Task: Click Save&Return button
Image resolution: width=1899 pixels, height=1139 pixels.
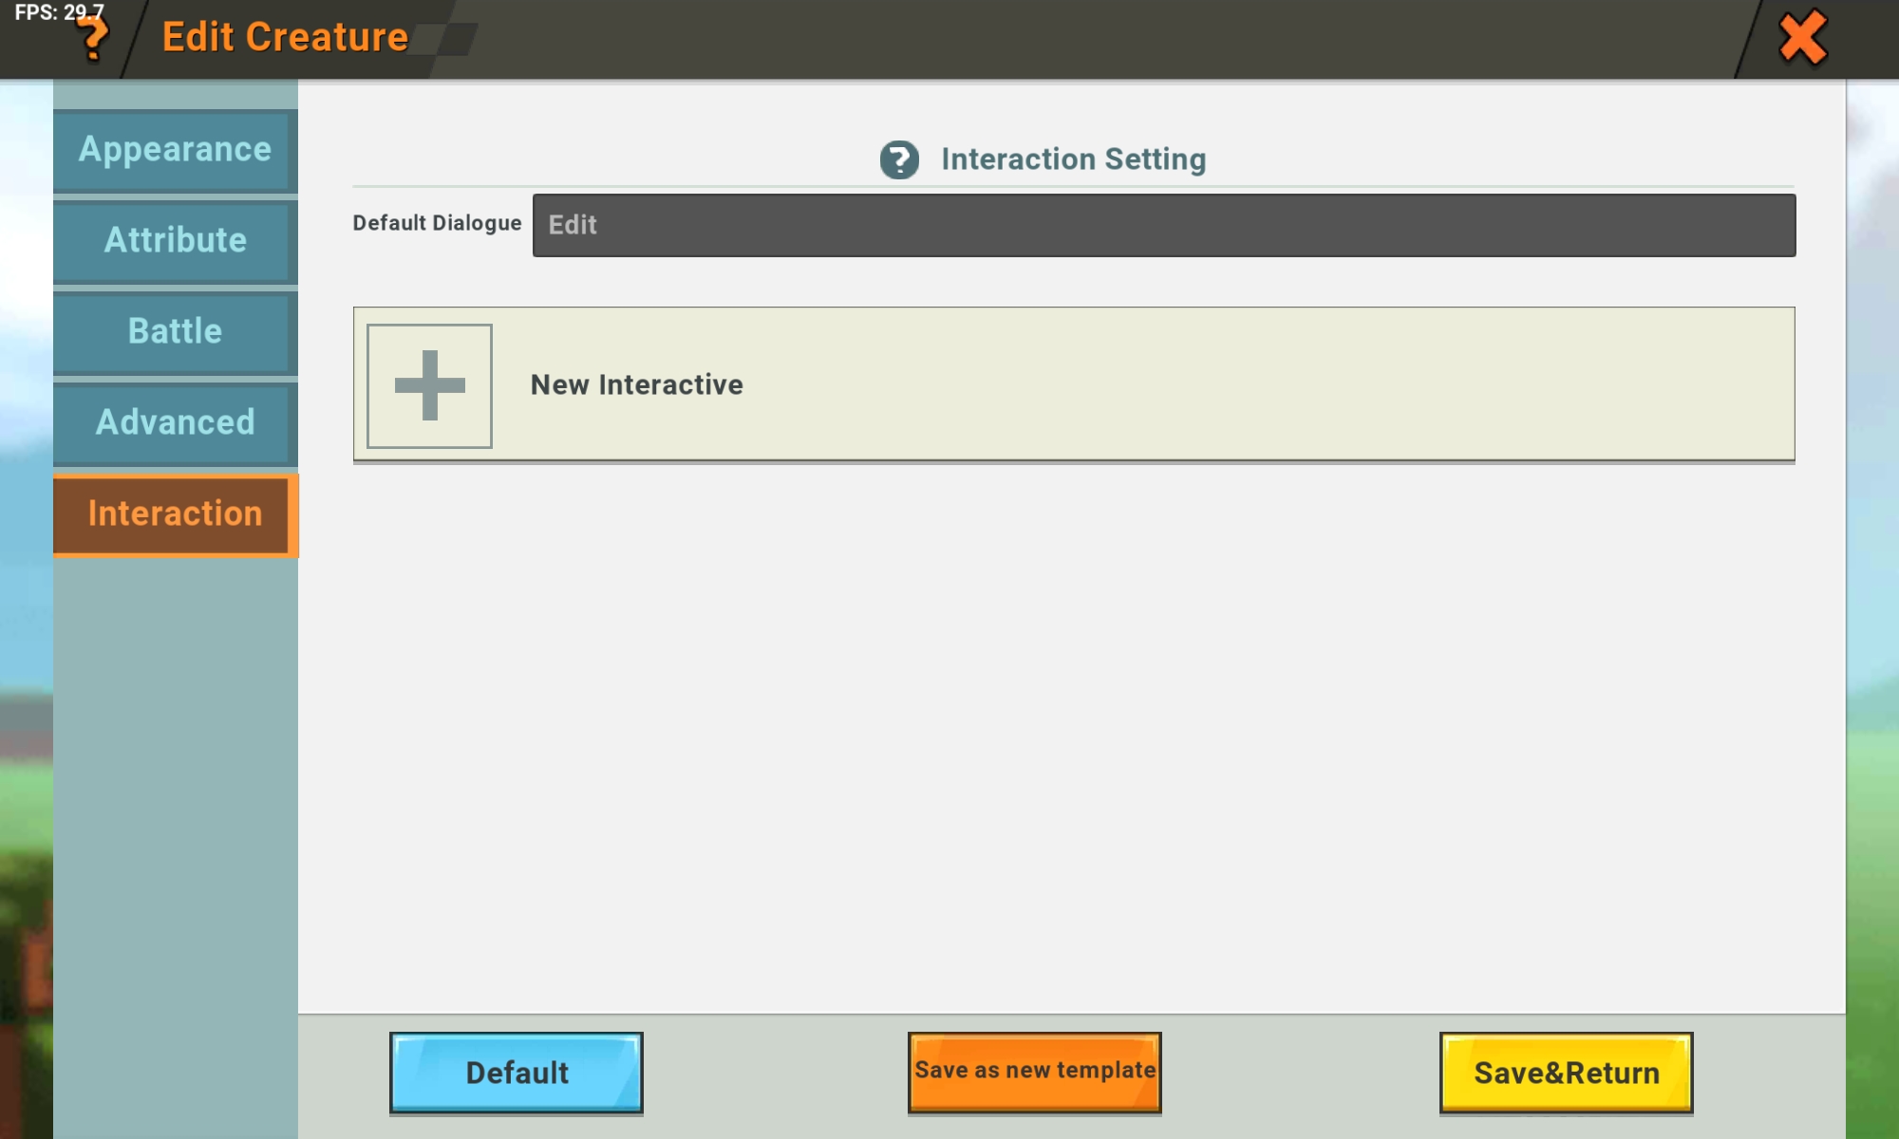Action: 1566,1073
